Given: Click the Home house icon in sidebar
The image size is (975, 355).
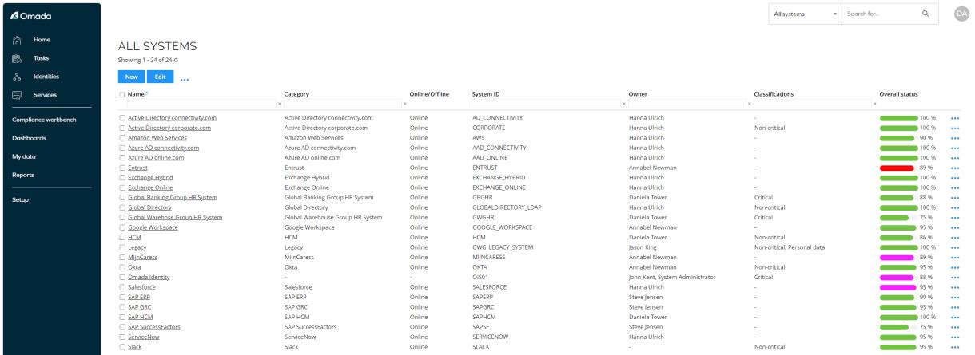Looking at the screenshot, I should pyautogui.click(x=16, y=40).
